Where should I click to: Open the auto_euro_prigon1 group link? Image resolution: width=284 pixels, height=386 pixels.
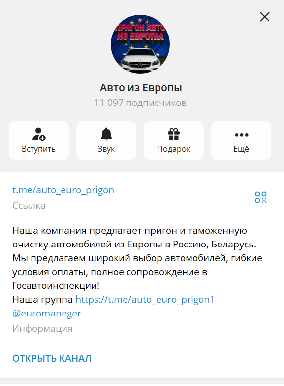point(145,300)
